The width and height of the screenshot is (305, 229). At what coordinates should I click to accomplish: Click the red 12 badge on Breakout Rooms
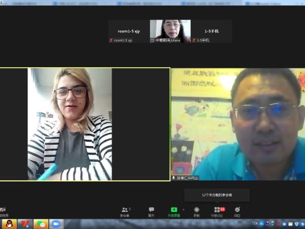point(223,209)
